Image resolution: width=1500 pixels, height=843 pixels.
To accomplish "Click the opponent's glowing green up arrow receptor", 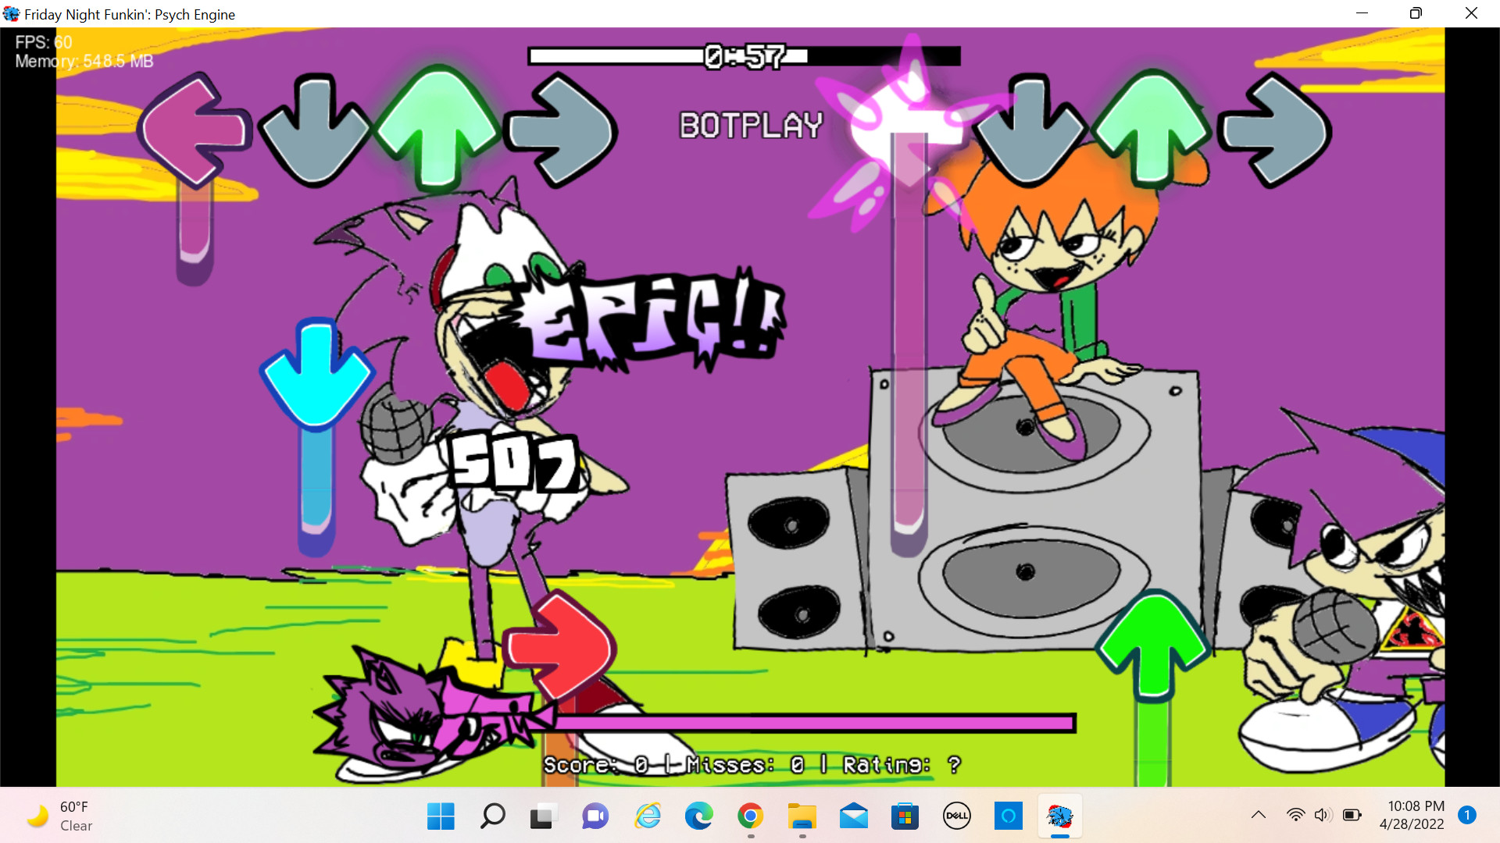I will coord(437,128).
